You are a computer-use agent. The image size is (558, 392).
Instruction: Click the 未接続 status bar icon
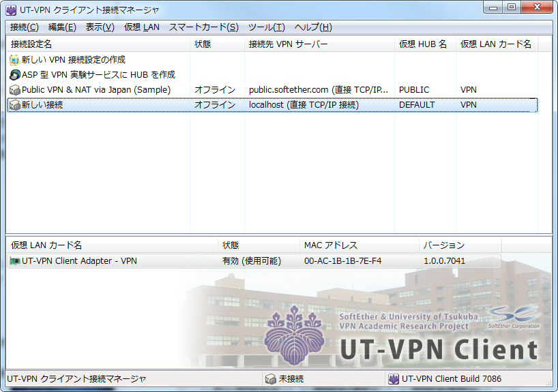270,379
